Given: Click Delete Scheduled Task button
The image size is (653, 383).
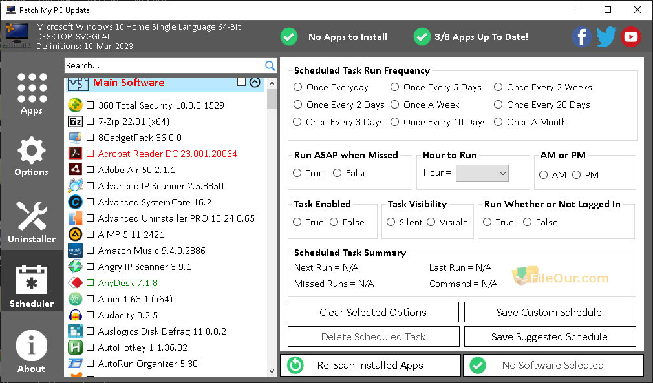Looking at the screenshot, I should coord(373,337).
